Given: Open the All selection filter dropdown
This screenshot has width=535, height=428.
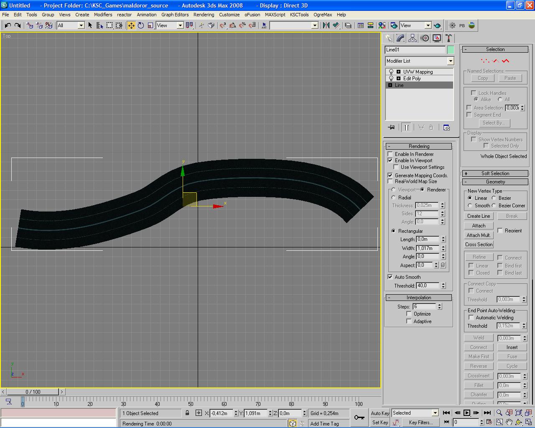Looking at the screenshot, I should (82, 25).
